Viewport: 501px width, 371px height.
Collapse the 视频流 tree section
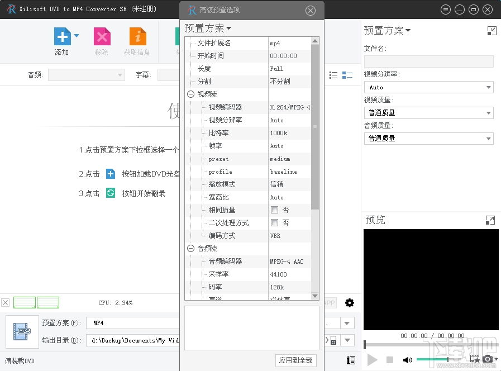click(x=191, y=94)
